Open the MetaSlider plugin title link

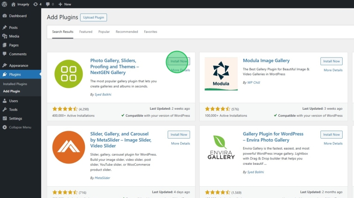pyautogui.click(x=121, y=140)
